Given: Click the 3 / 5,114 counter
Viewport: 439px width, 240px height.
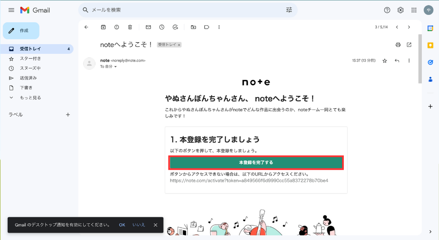Looking at the screenshot, I should pyautogui.click(x=381, y=27).
